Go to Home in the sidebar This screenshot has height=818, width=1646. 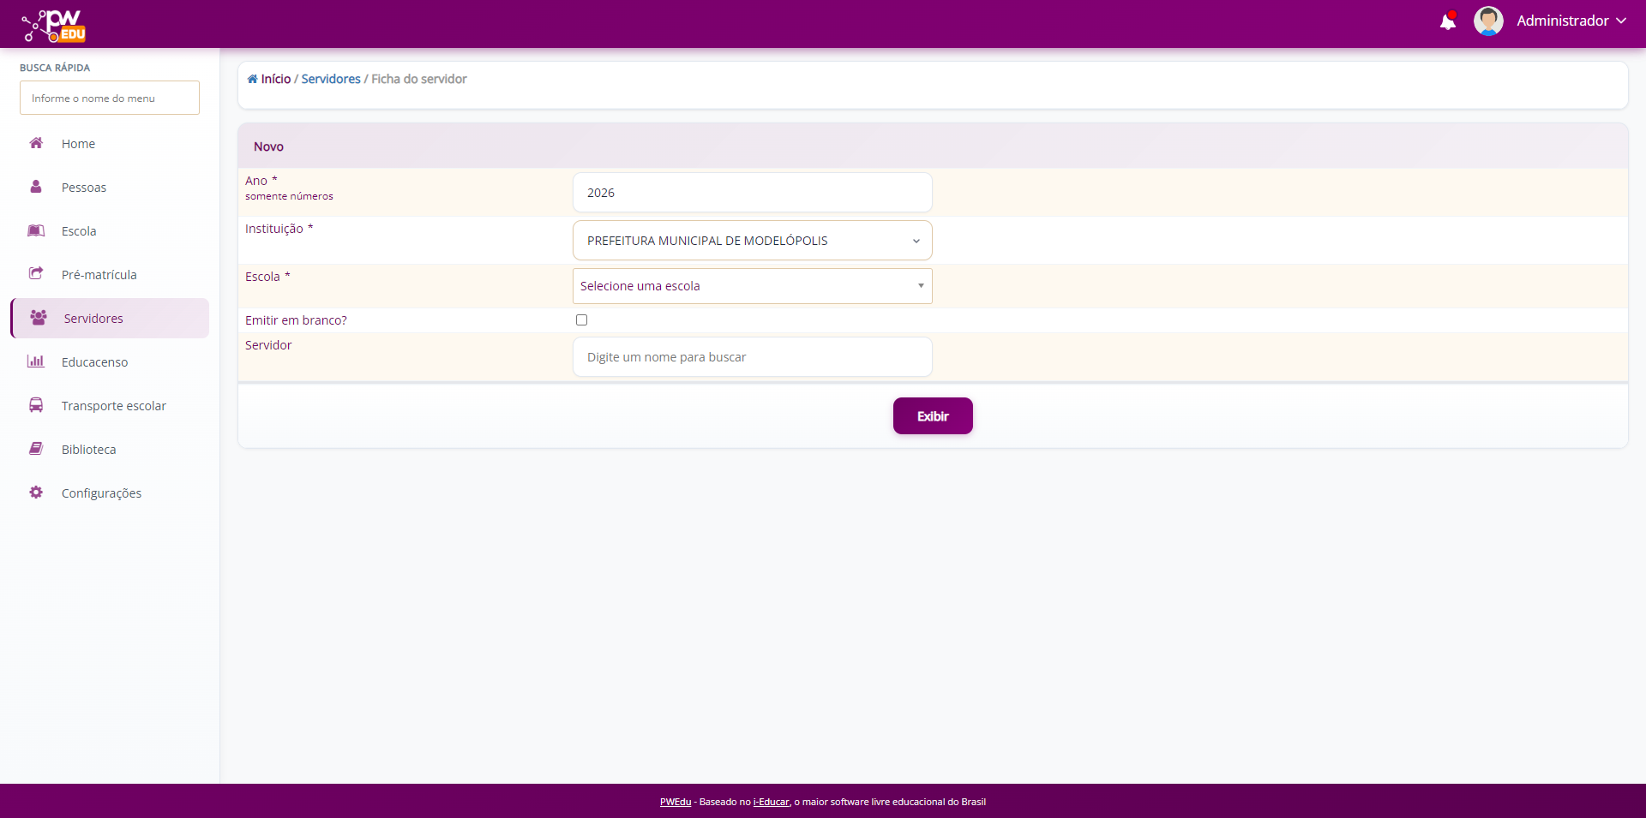pyautogui.click(x=78, y=144)
